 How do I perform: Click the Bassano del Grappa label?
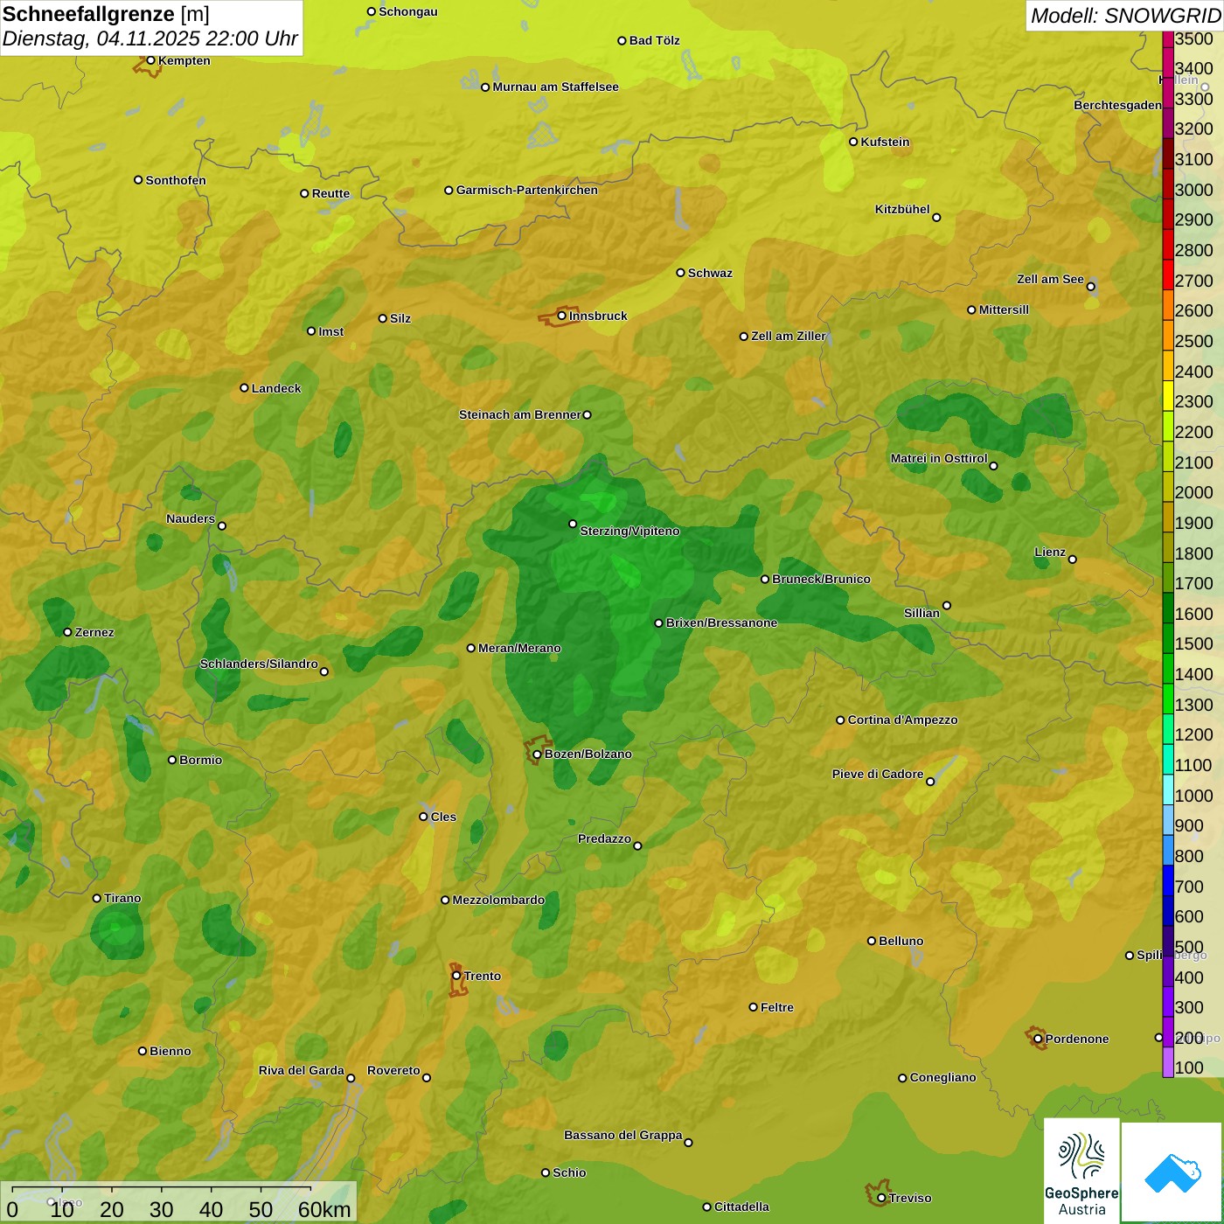(x=623, y=1135)
